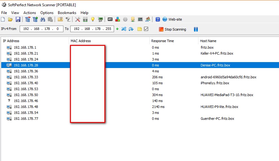The width and height of the screenshot is (279, 161).
Task: Open the View menu
Action: [15, 13]
